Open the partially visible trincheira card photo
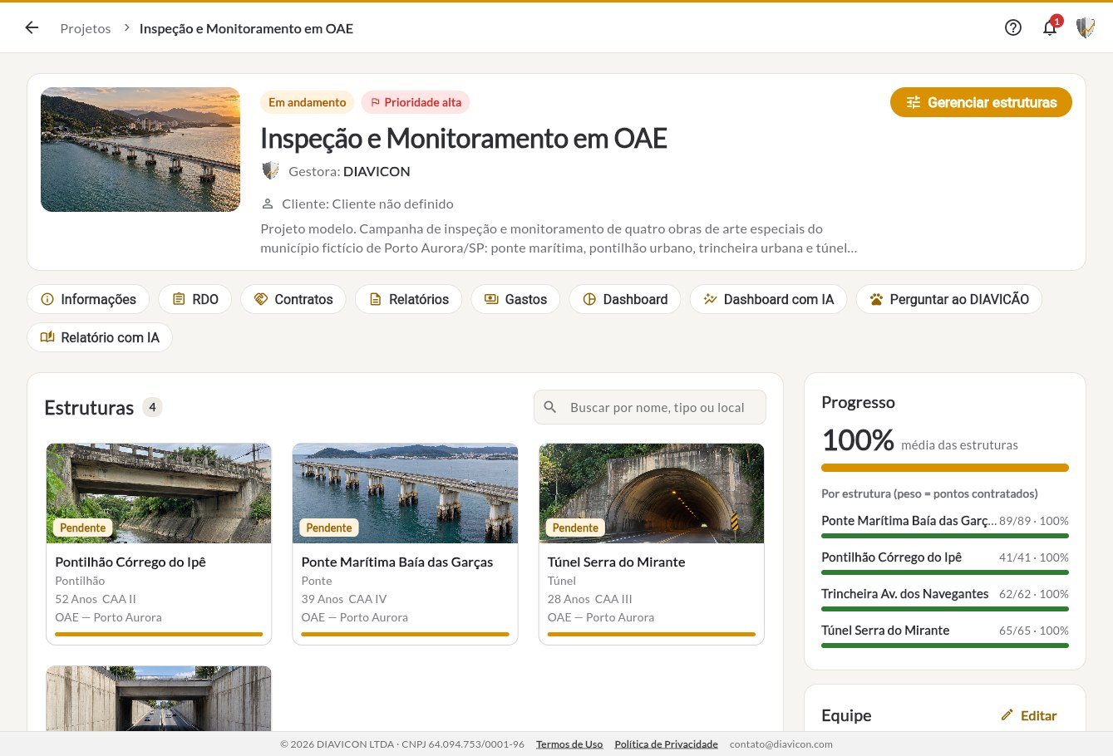 click(x=159, y=698)
